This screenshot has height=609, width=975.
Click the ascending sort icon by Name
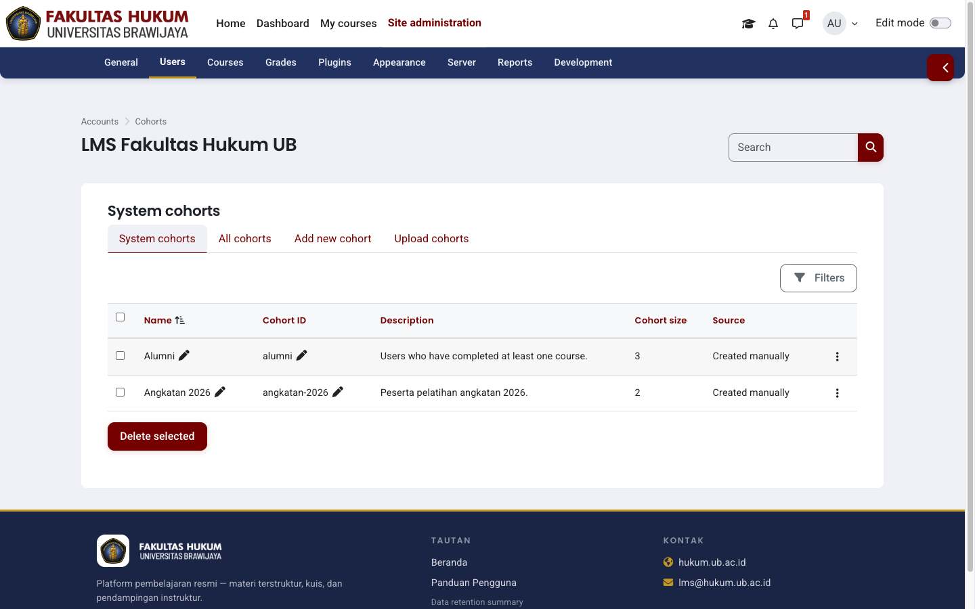coord(180,320)
